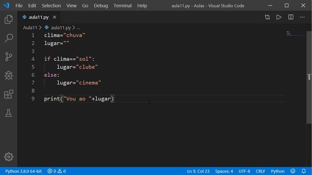Screen dimensions: 312x175
Task: Click line number 1 in gutter
Action: (x=33, y=35)
